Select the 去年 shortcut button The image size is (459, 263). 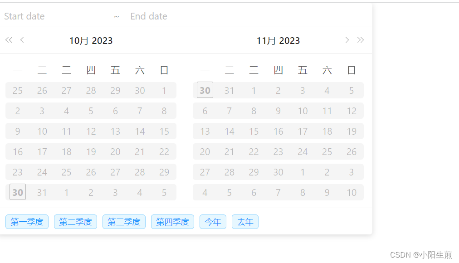(245, 222)
